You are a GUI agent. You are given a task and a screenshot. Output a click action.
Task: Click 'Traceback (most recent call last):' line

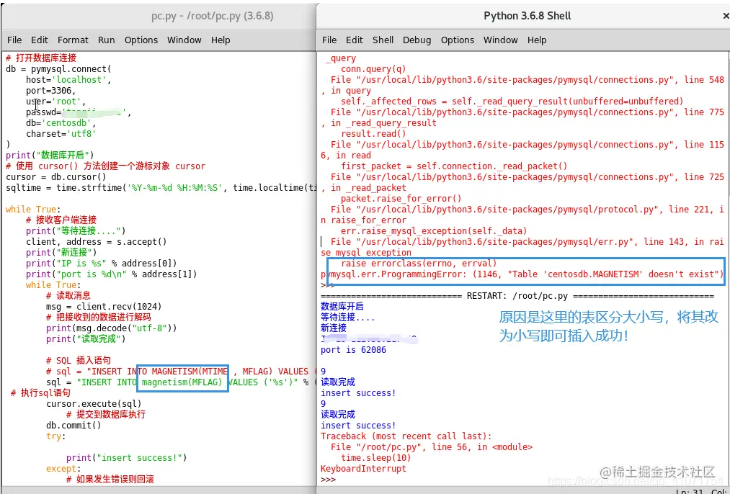coord(406,436)
